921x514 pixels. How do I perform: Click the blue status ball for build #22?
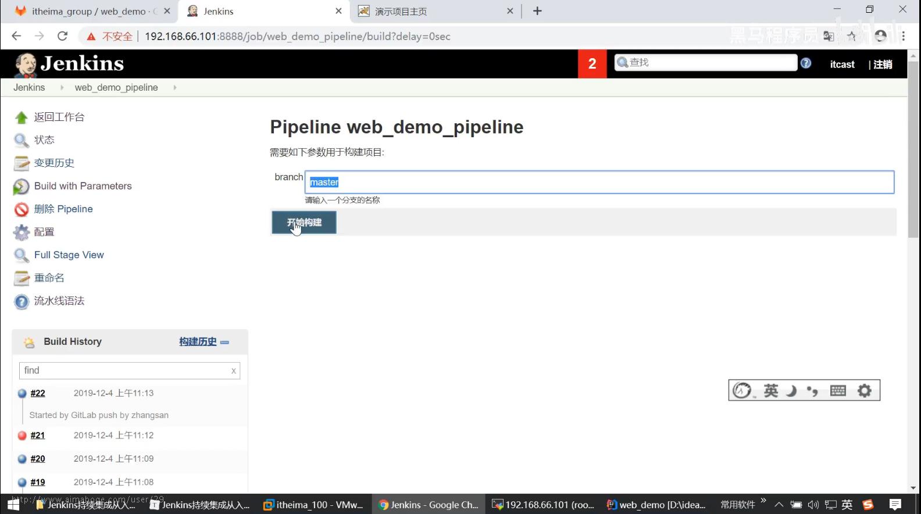pyautogui.click(x=22, y=394)
